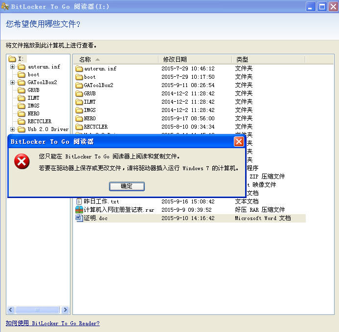Screen dimensions: 339x332
Task: Click ILMT folder icon in file list
Action: [x=79, y=102]
